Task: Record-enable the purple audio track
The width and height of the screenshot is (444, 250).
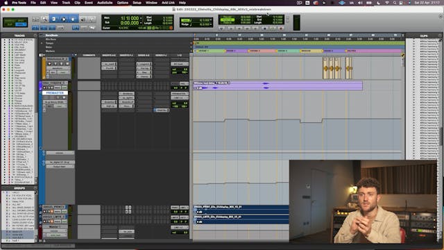Action: [44, 88]
